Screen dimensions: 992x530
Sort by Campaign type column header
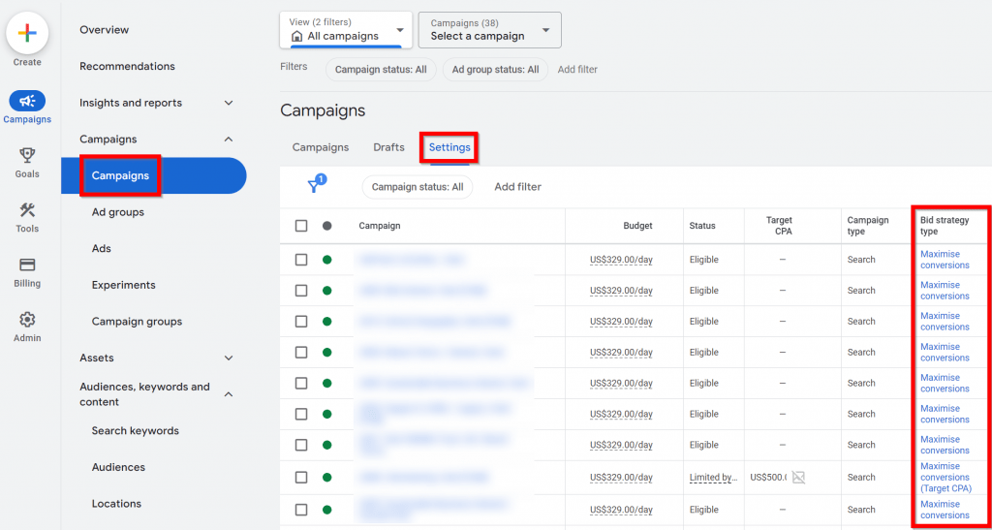click(x=868, y=226)
